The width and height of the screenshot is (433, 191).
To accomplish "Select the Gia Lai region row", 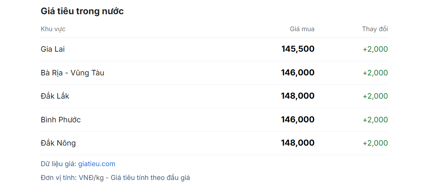I will [214, 49].
